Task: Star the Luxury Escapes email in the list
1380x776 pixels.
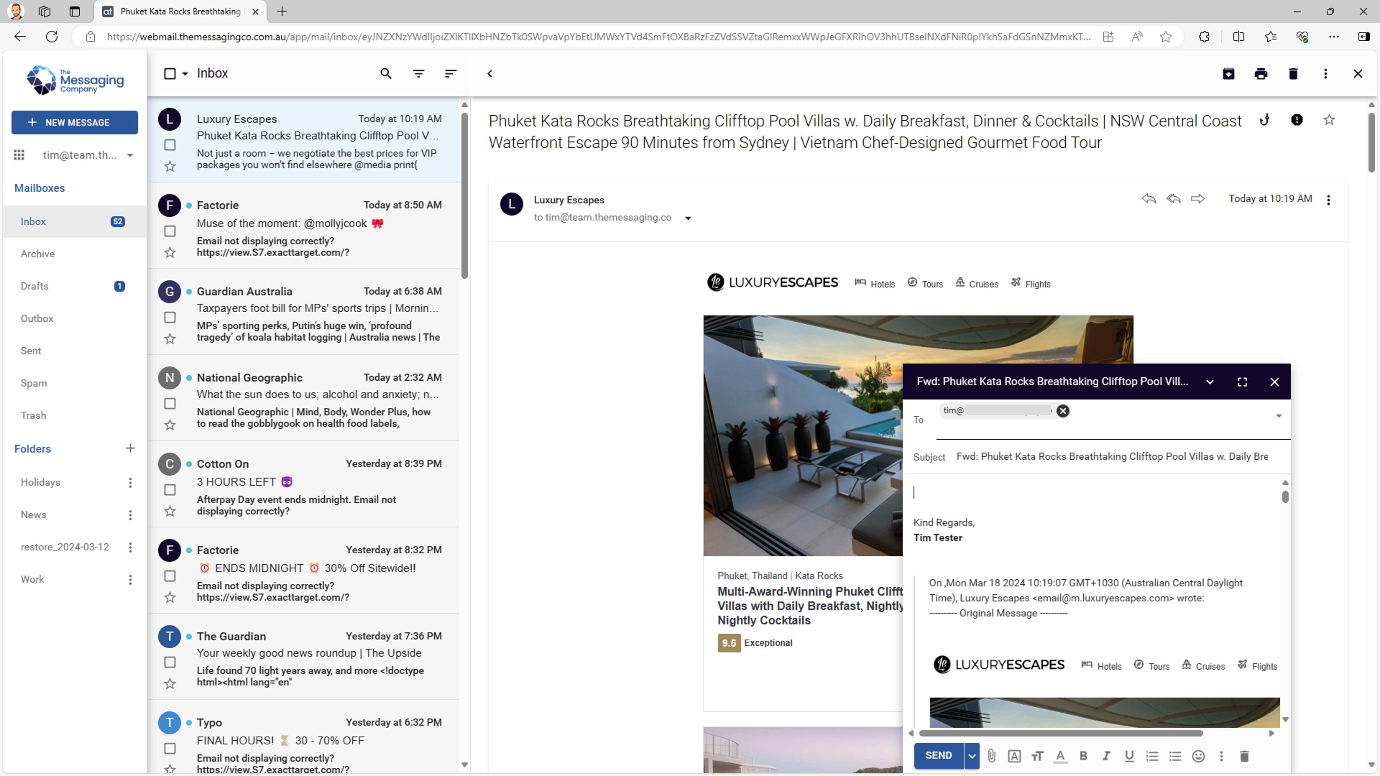Action: tap(170, 166)
